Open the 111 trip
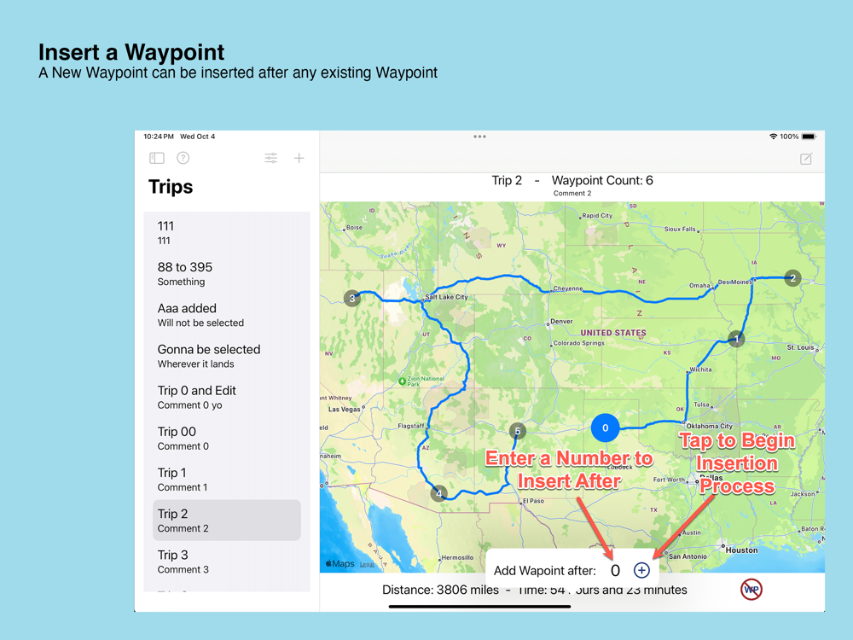This screenshot has width=853, height=640. click(x=227, y=232)
